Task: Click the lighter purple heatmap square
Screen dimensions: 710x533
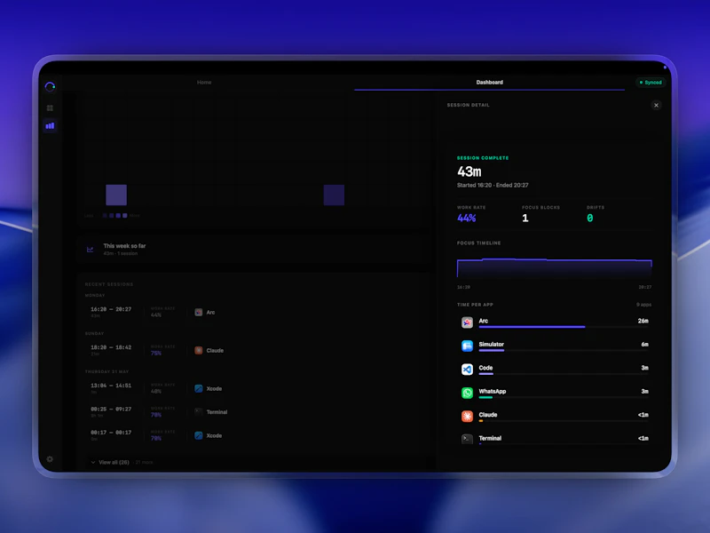Action: pos(116,195)
